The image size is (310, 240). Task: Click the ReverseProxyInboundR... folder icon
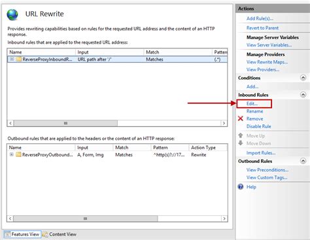point(18,59)
